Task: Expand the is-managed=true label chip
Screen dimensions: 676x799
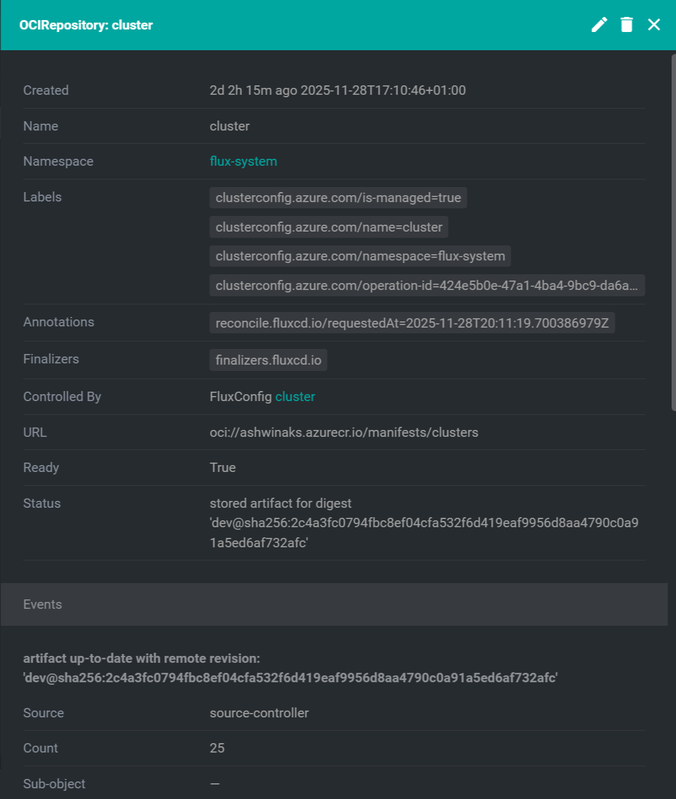Action: [x=338, y=198]
